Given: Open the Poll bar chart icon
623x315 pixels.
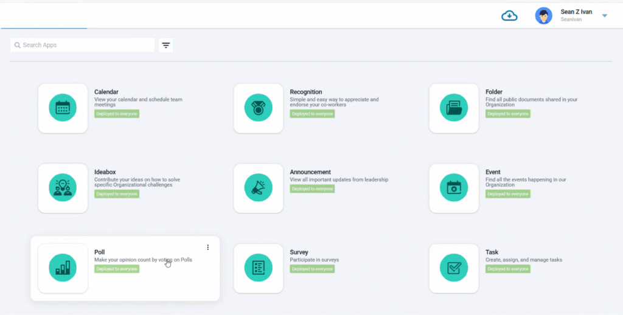Looking at the screenshot, I should point(63,268).
